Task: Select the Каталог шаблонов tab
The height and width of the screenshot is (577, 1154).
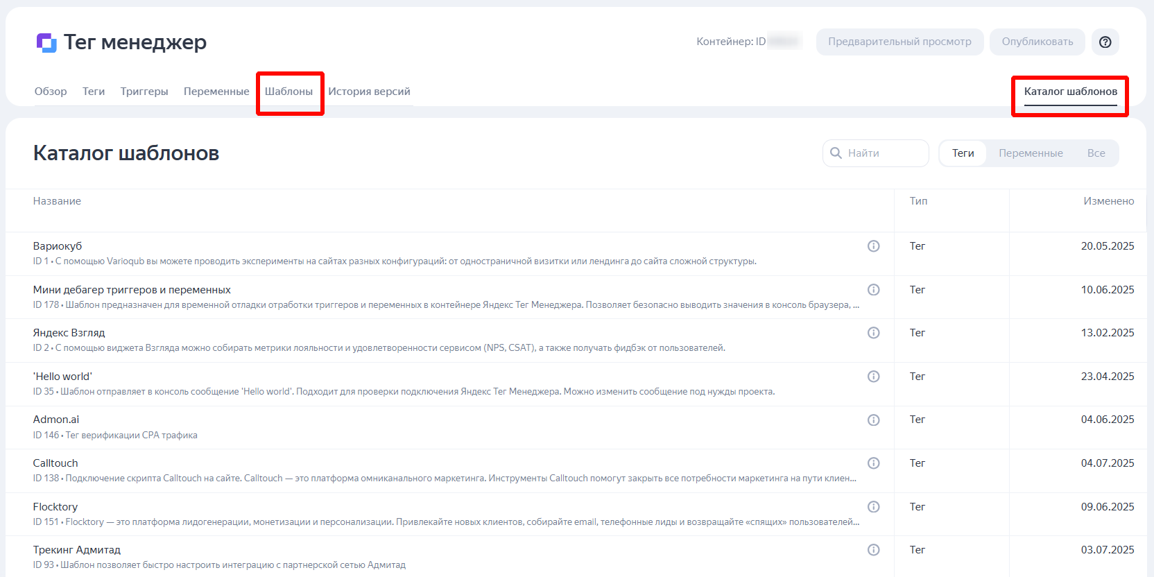Action: coord(1071,92)
